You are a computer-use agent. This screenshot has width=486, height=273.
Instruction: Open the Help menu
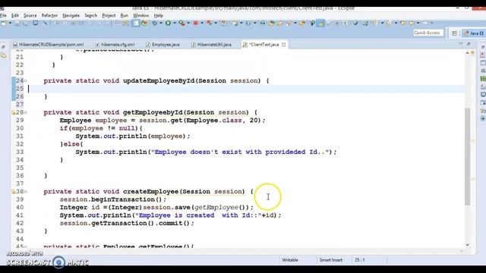[159, 15]
